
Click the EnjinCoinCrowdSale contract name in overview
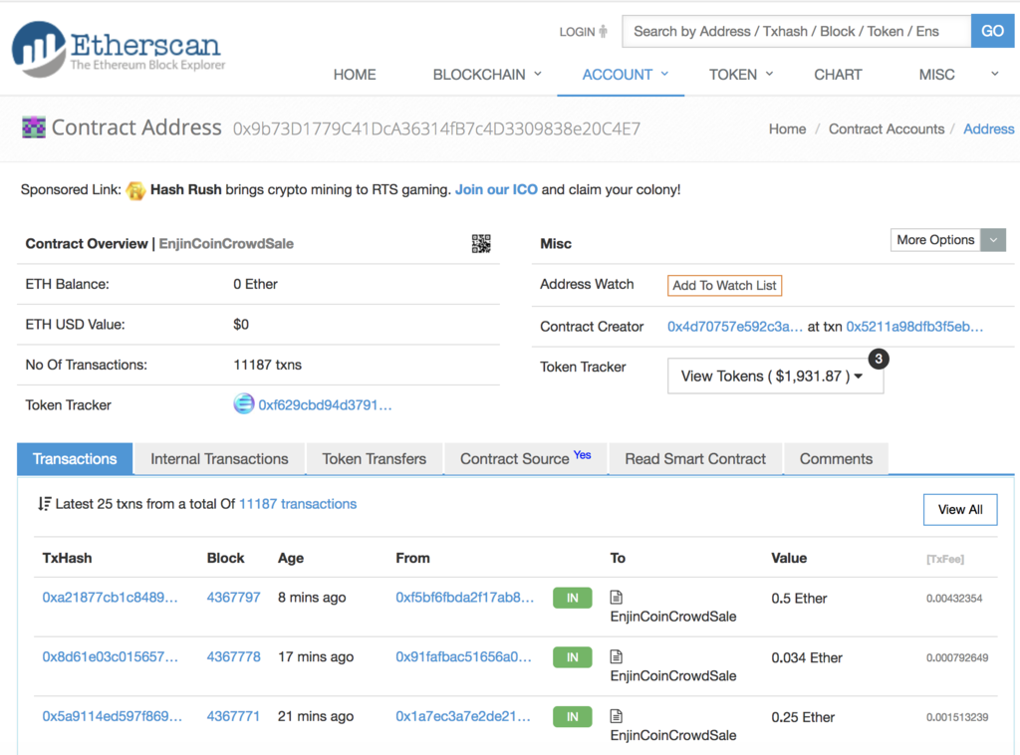coord(226,244)
